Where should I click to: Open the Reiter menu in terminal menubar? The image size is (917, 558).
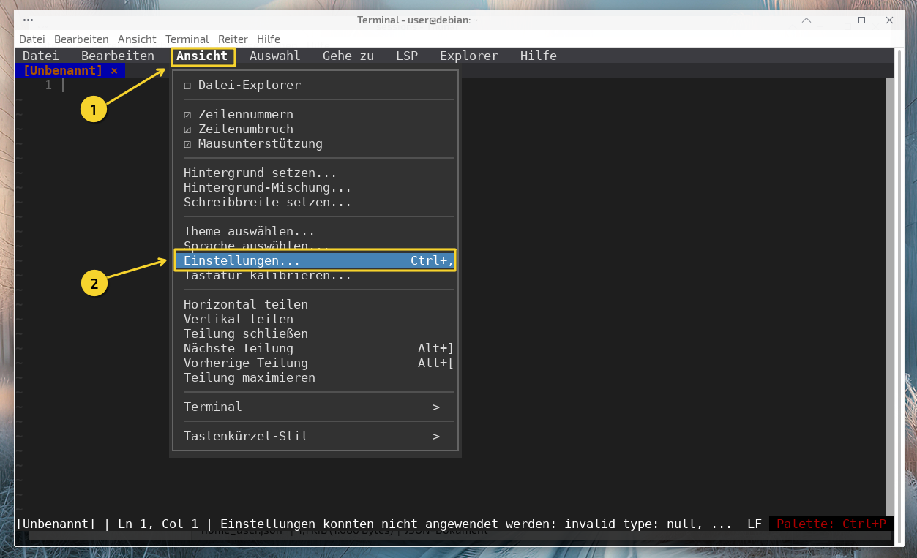(x=233, y=39)
